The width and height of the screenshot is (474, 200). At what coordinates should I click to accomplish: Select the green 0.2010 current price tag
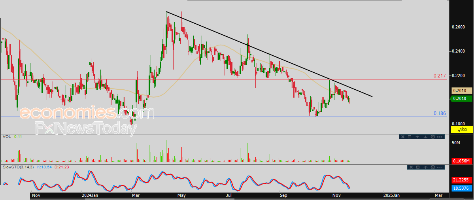[x=462, y=98]
